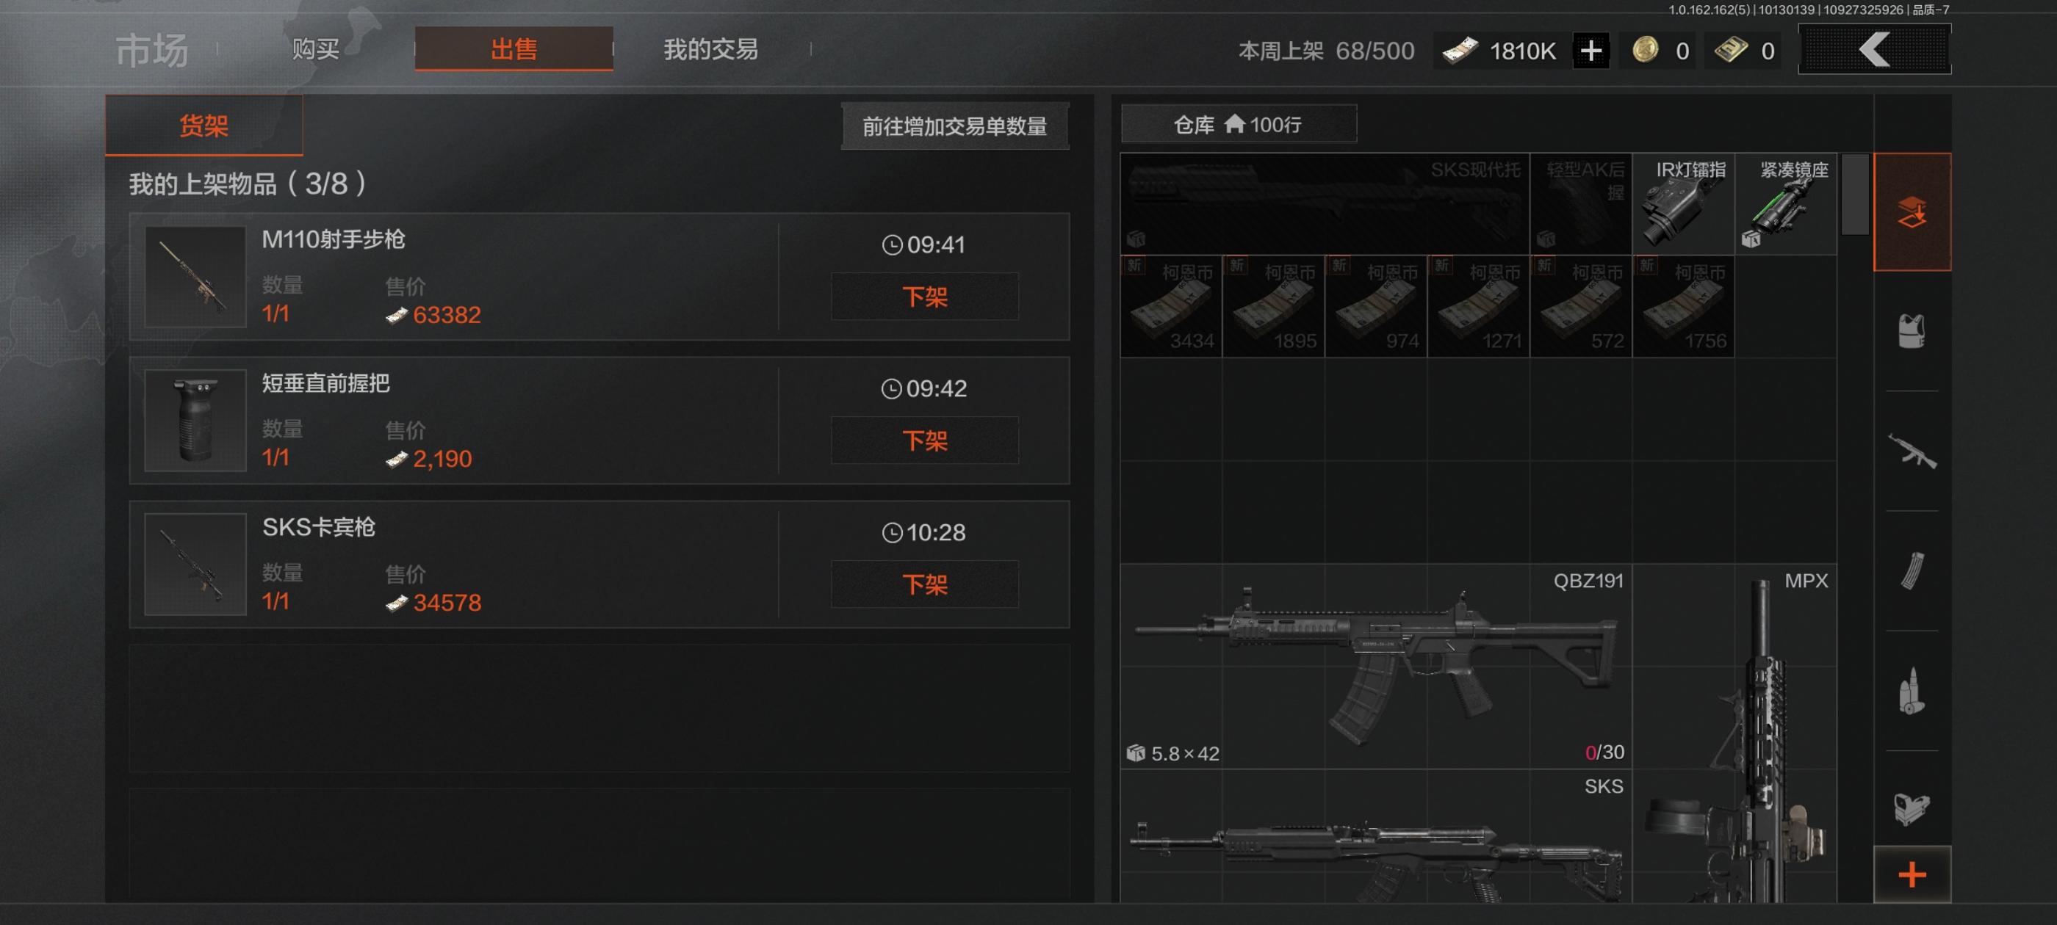Select the magazine category icon
The height and width of the screenshot is (925, 2057).
pos(1912,570)
